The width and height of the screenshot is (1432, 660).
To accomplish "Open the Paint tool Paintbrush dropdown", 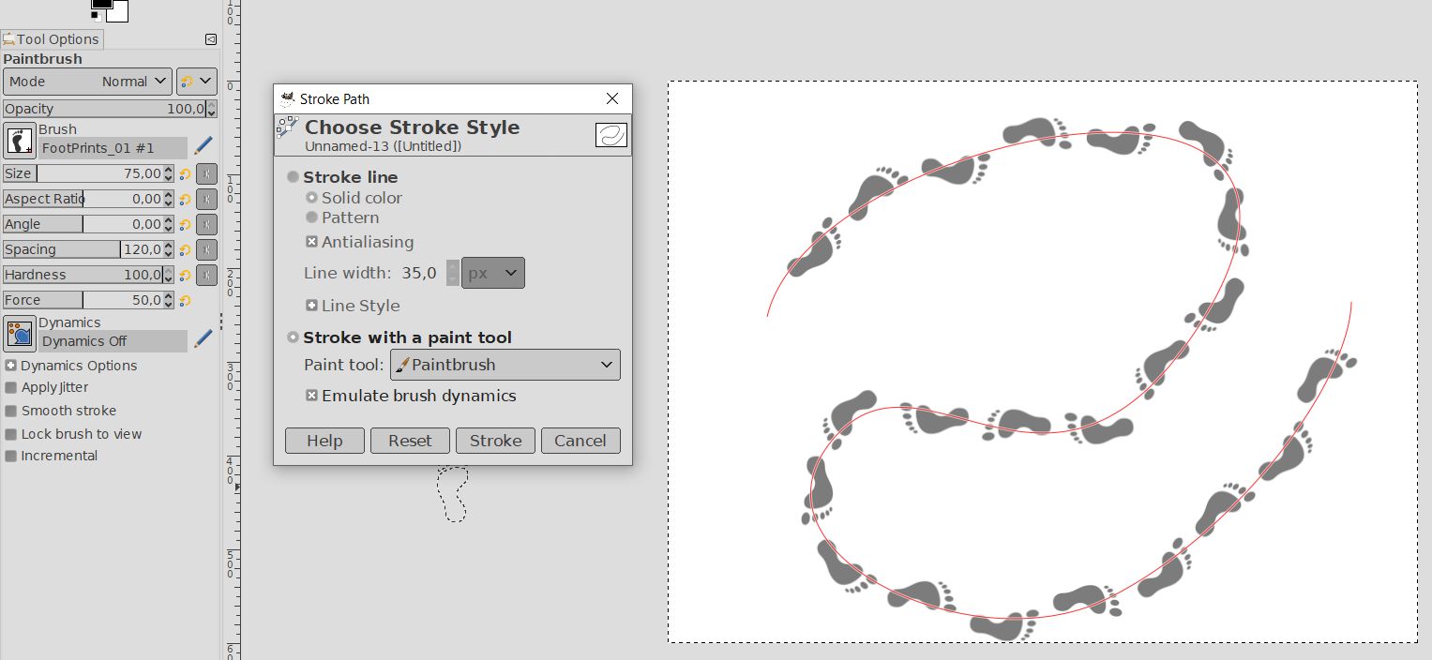I will [x=505, y=365].
